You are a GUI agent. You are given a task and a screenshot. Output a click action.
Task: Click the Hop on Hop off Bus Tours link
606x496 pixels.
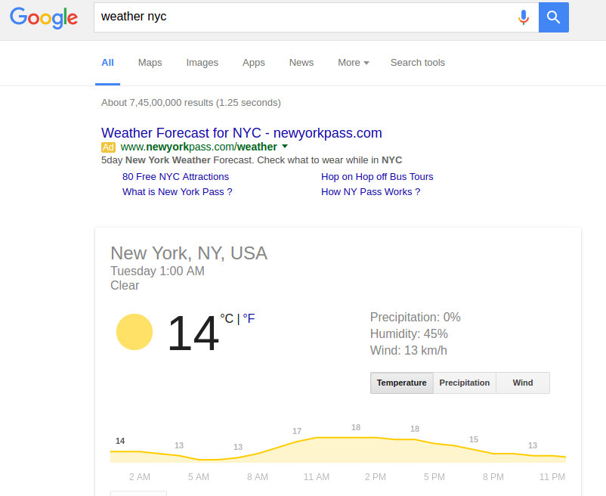(x=376, y=176)
